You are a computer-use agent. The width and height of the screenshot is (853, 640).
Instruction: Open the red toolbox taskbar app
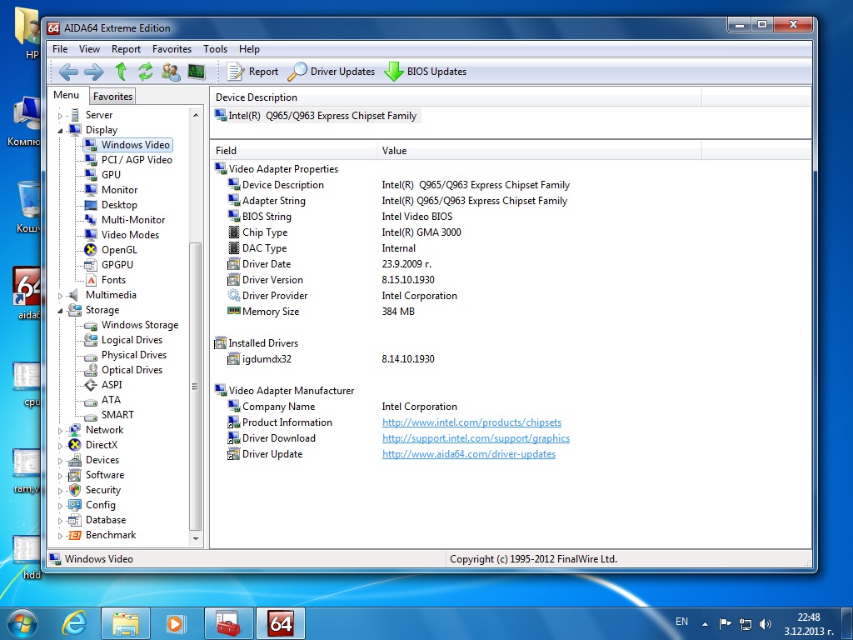click(228, 623)
